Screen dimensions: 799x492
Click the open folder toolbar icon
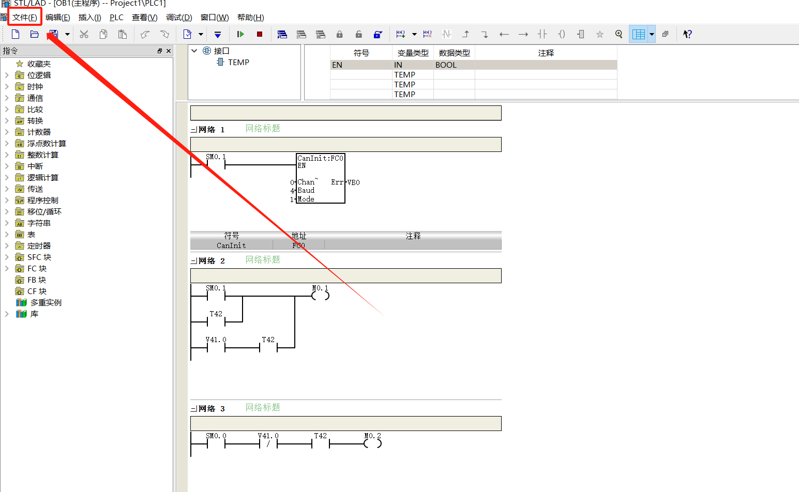pyautogui.click(x=35, y=34)
